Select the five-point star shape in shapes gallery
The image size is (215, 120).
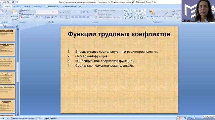pyautogui.click(x=142, y=18)
